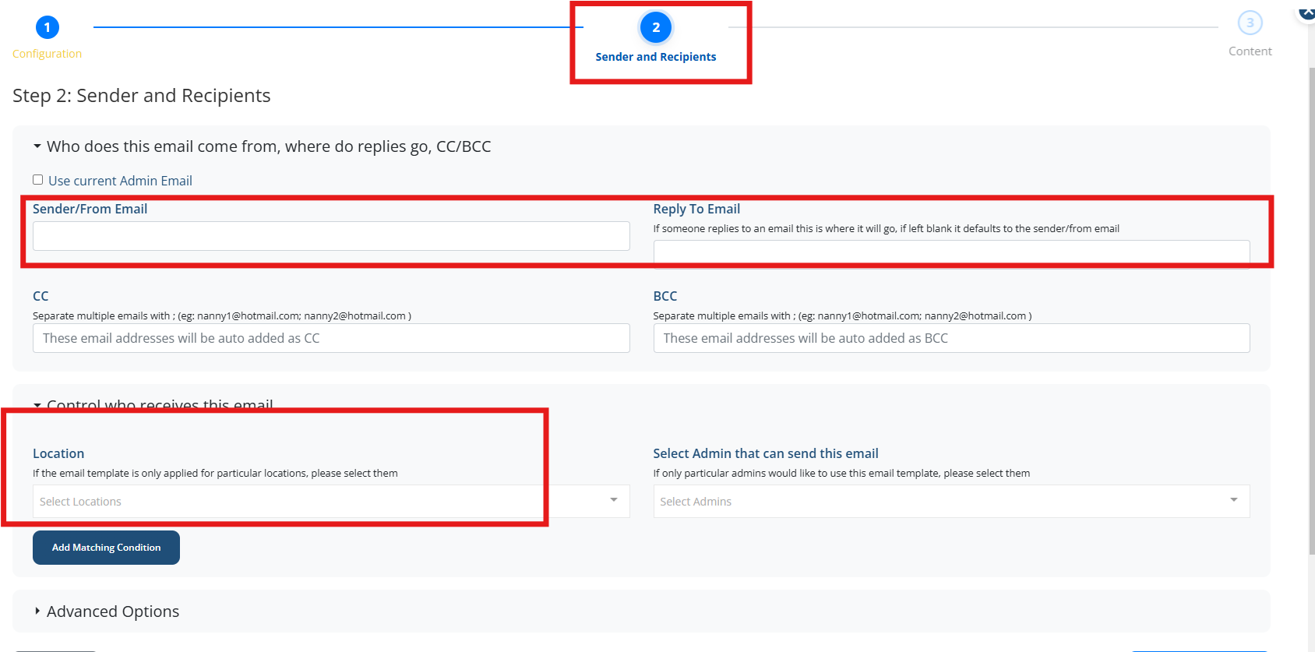The image size is (1315, 652).
Task: Go to step 1 Configuration circle
Action: pos(47,27)
